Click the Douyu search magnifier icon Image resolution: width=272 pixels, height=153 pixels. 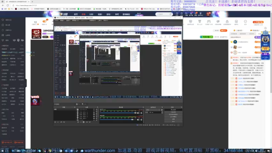(171, 14)
